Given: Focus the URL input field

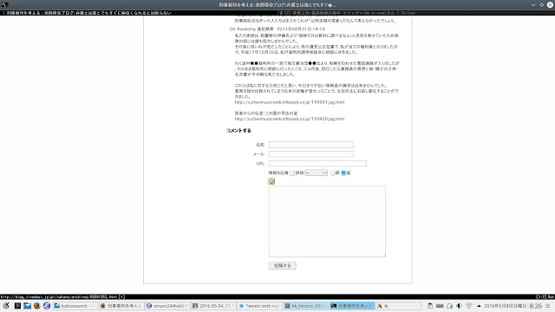Looking at the screenshot, I should click(317, 163).
